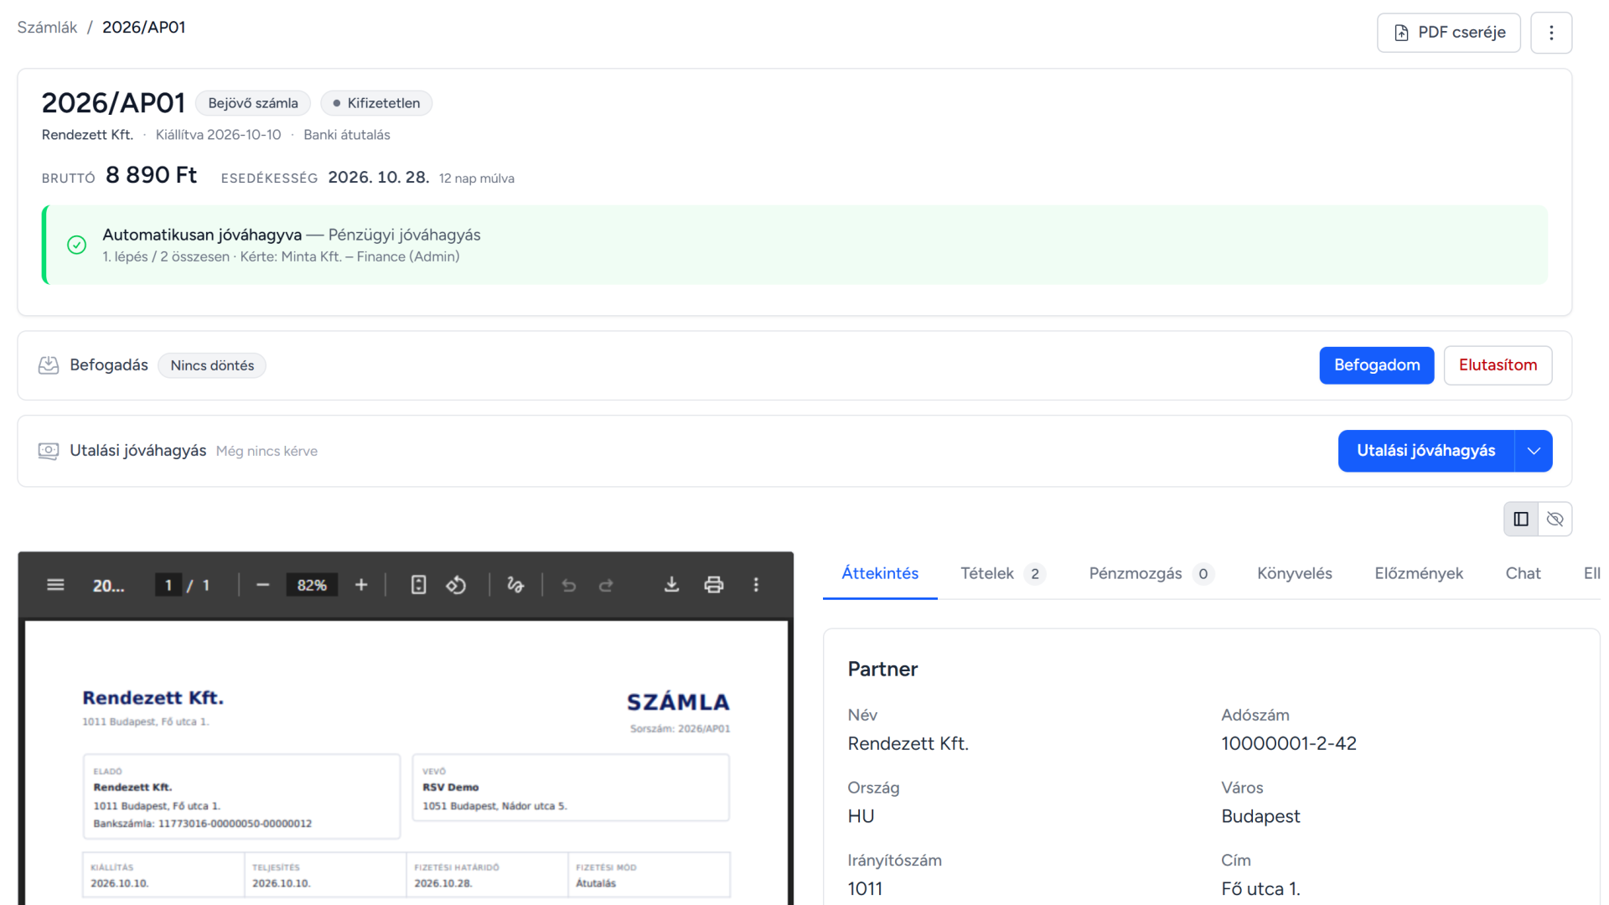The width and height of the screenshot is (1609, 905).
Task: Click the tax number 10000001-2-42
Action: (1288, 743)
